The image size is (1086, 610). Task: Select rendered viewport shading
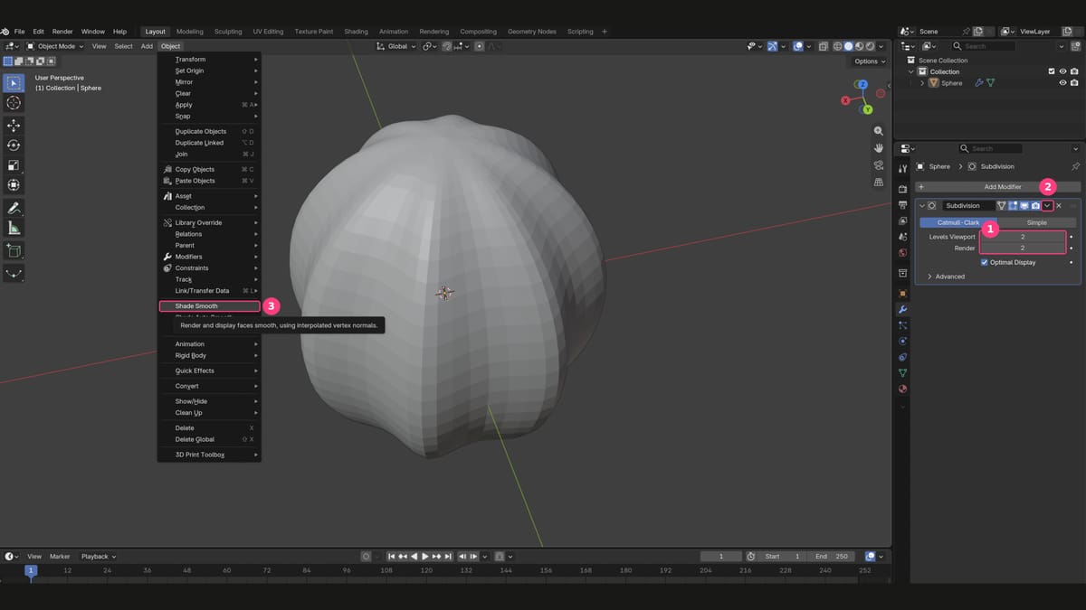[x=869, y=46]
